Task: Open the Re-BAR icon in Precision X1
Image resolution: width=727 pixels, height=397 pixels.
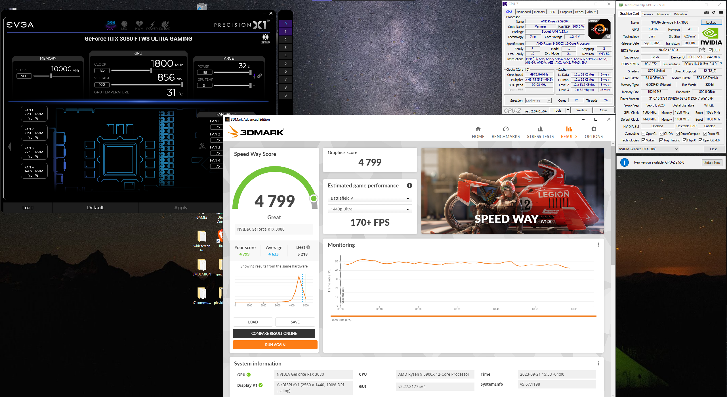Action: point(165,25)
